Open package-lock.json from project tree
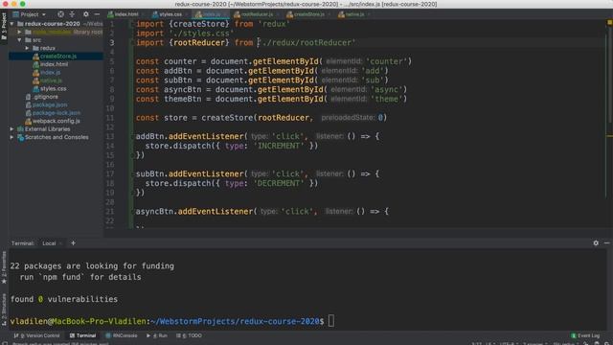The image size is (613, 345). tap(57, 113)
